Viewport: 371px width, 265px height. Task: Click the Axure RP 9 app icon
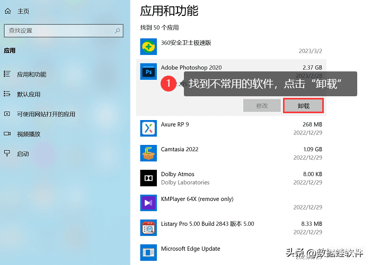coord(148,128)
